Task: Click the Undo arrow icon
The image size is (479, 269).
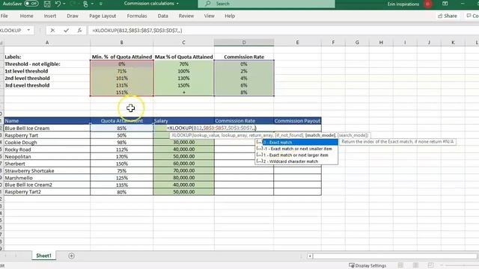Action: coord(58,4)
